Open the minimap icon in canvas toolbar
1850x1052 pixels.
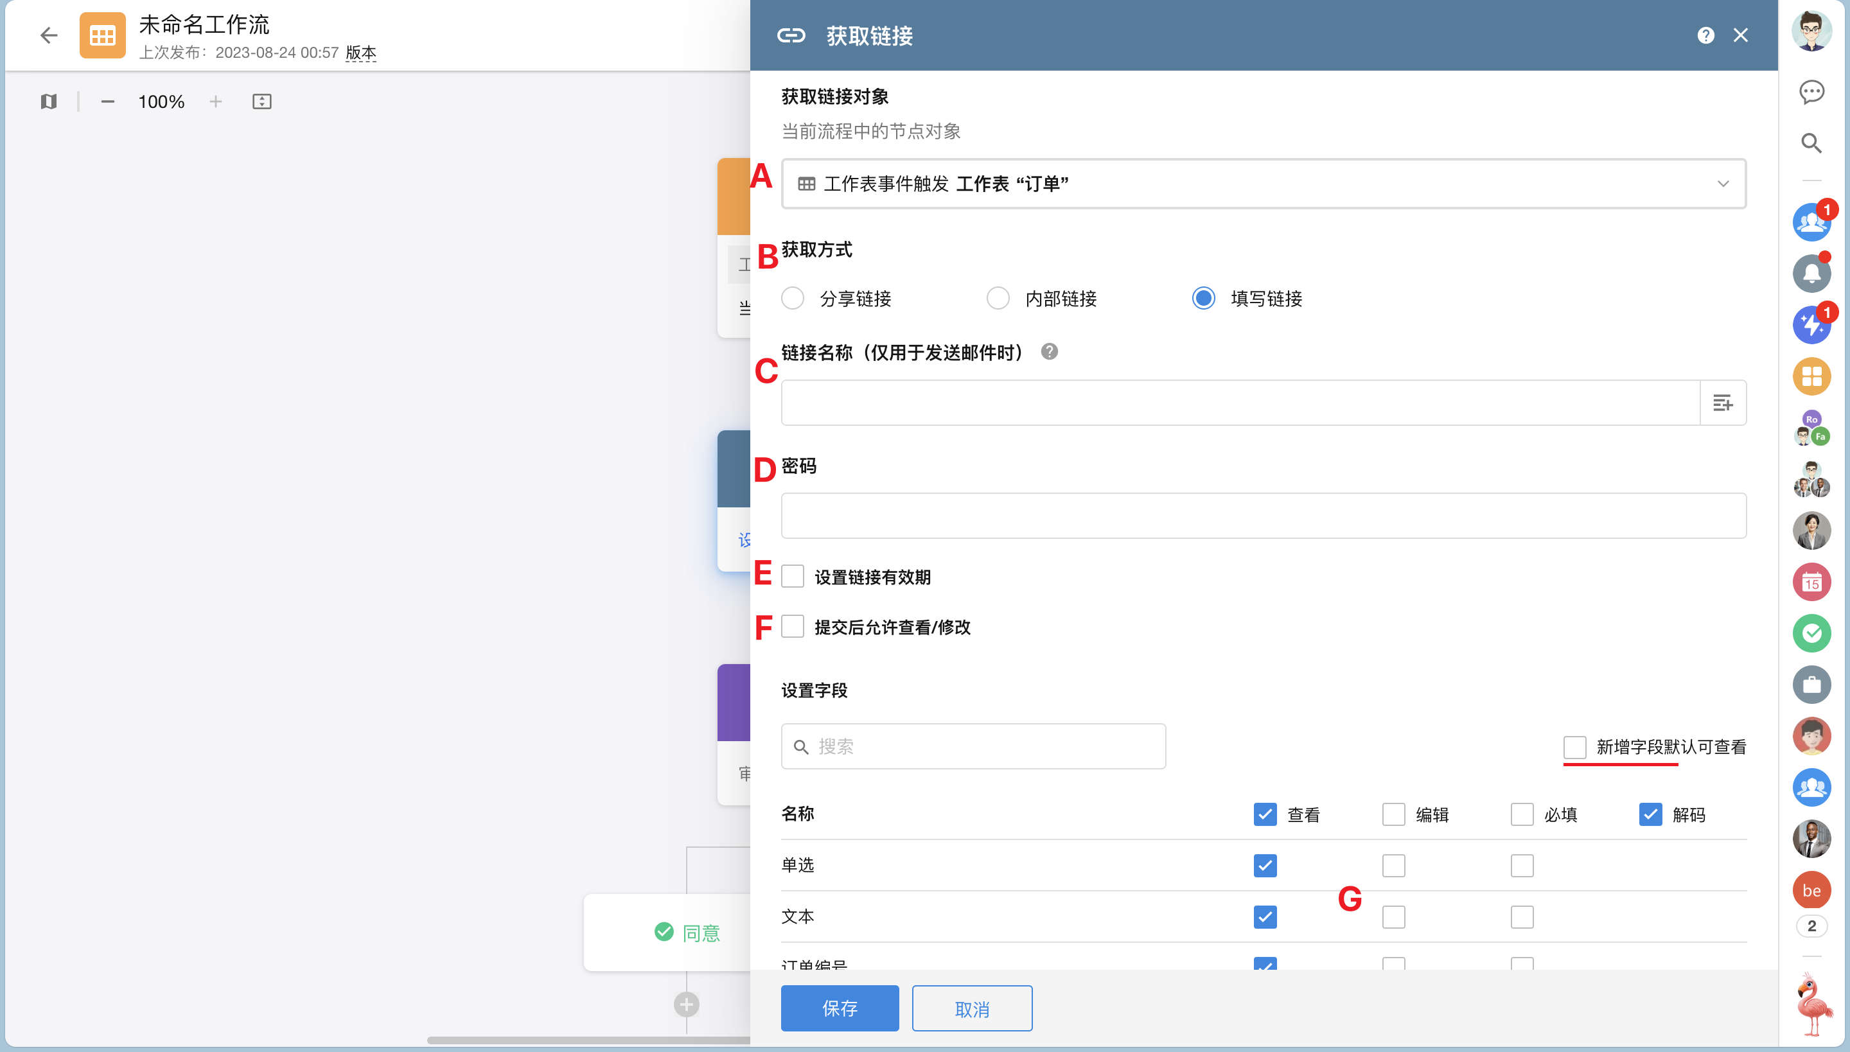(48, 102)
